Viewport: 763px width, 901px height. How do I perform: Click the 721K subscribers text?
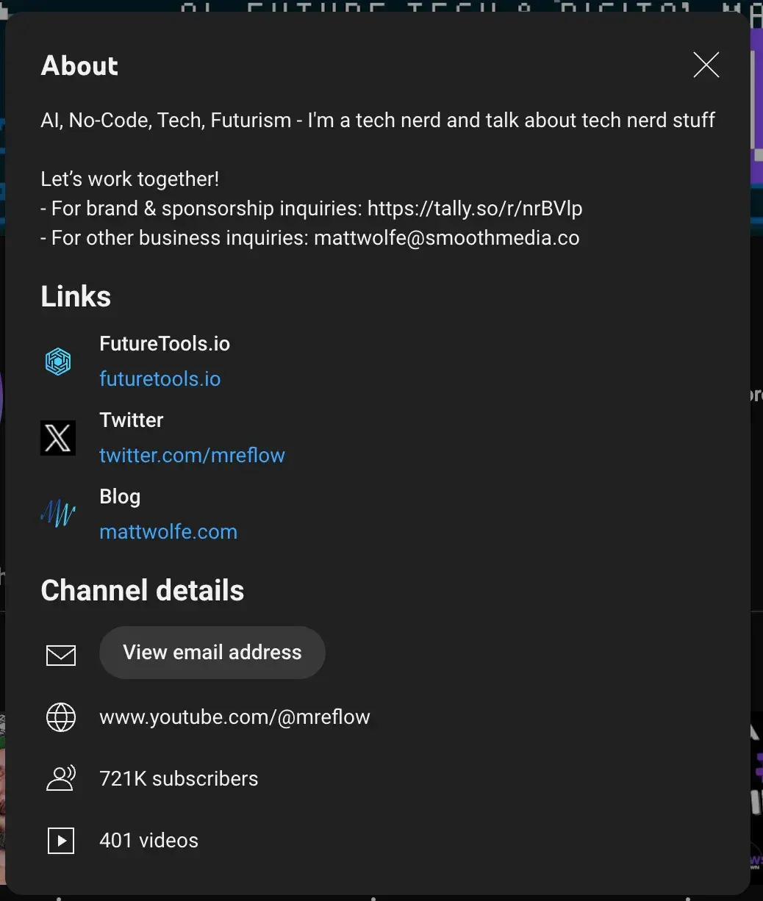click(x=179, y=779)
